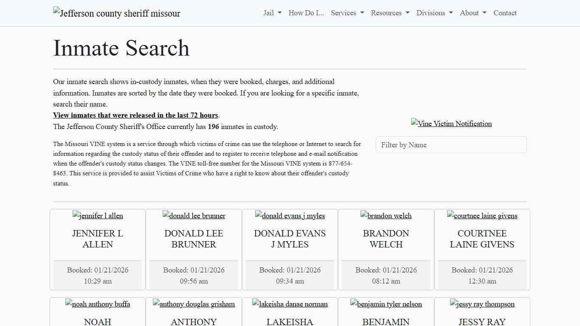Click the jennifer l allen photo icon
Viewport: 580px width, 326px height.
click(98, 216)
